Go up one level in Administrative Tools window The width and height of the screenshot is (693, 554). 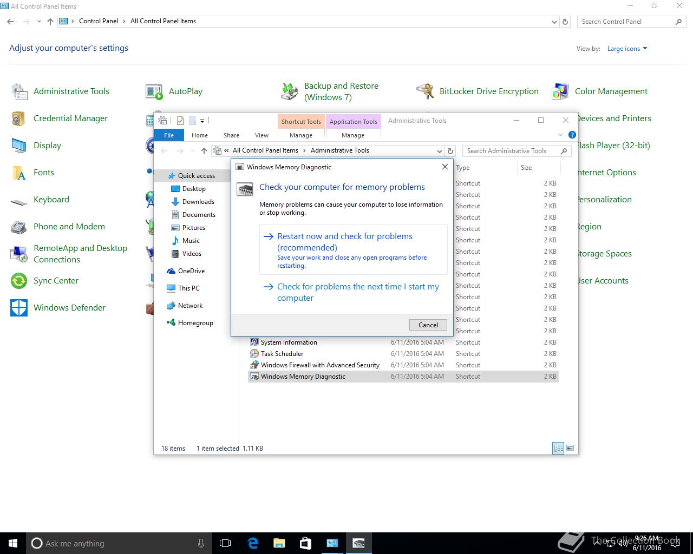[x=204, y=151]
